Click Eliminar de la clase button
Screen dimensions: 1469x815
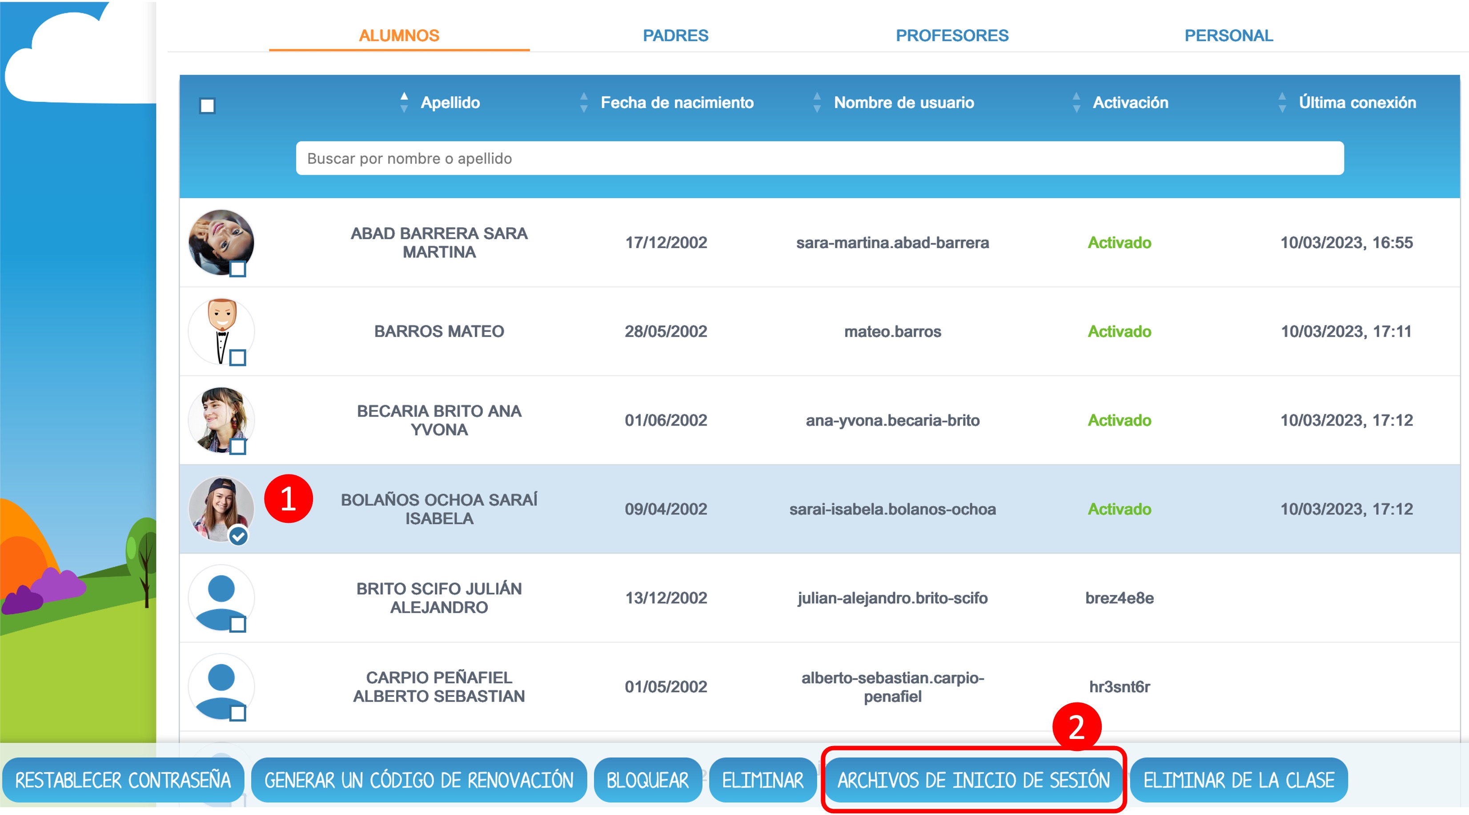point(1239,779)
